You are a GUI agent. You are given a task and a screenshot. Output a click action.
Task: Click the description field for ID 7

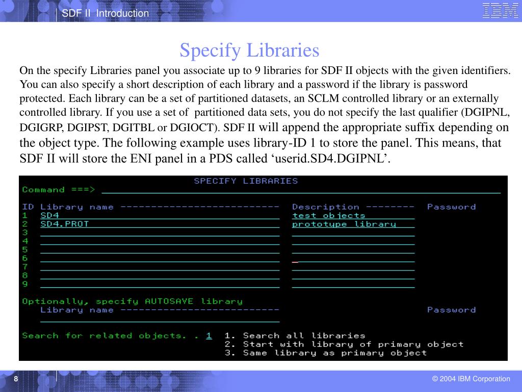point(353,267)
